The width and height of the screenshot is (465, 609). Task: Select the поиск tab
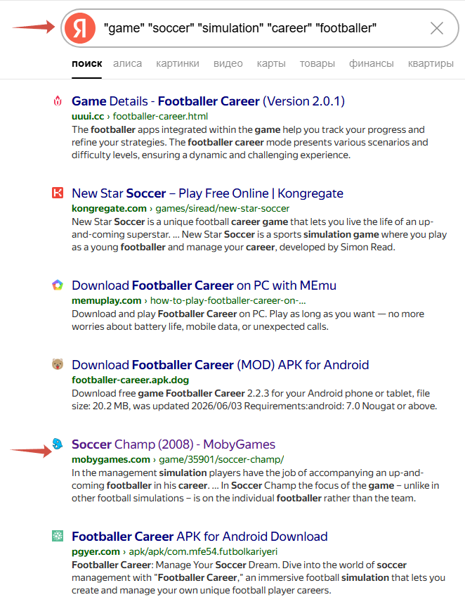click(87, 63)
